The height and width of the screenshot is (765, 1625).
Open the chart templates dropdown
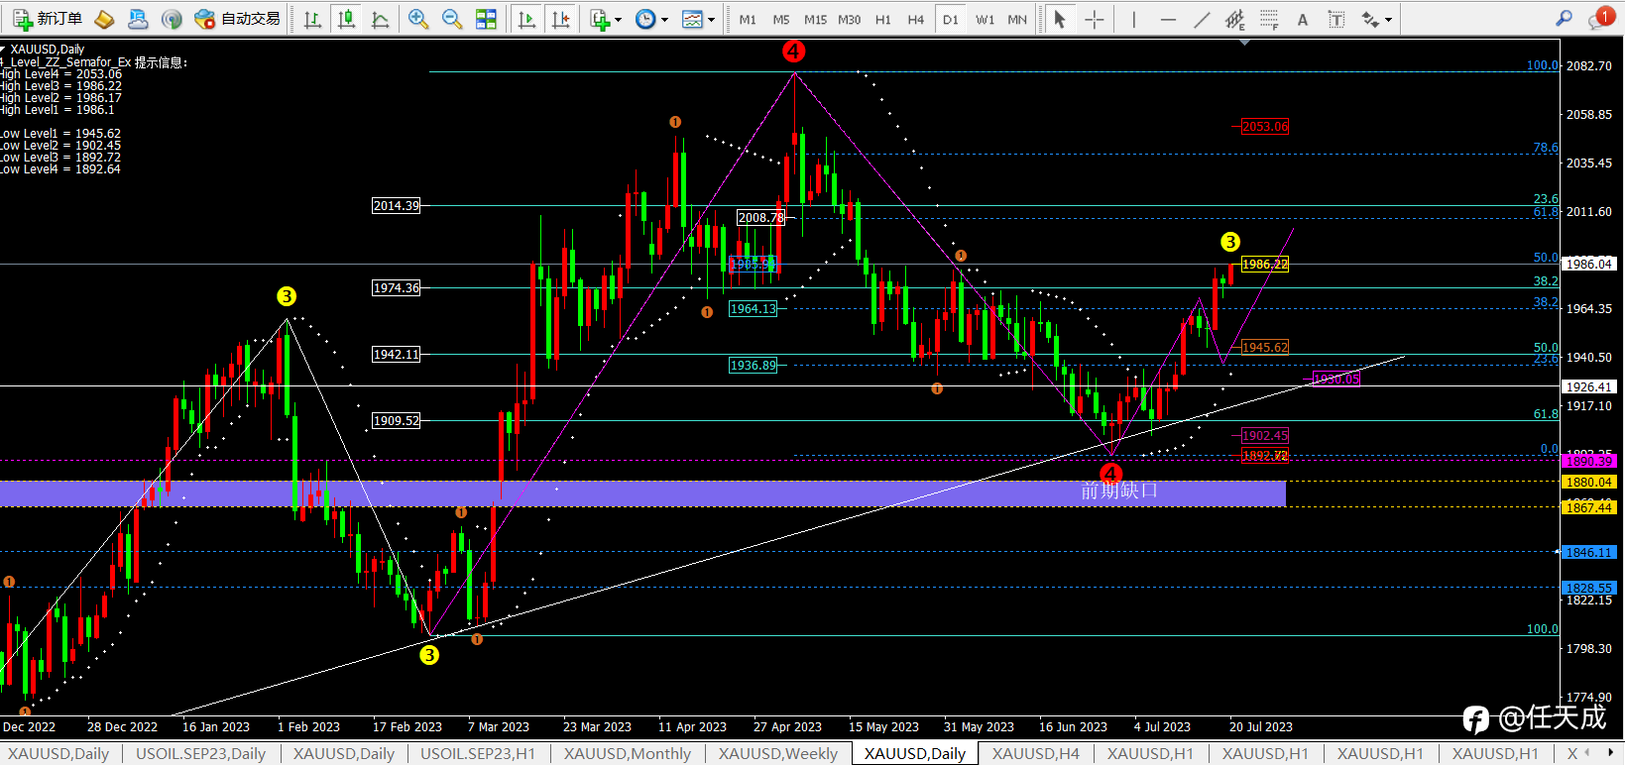pyautogui.click(x=698, y=19)
